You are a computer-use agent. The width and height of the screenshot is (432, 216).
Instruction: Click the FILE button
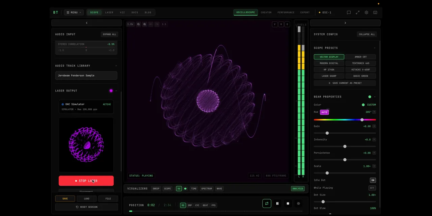click(x=108, y=199)
